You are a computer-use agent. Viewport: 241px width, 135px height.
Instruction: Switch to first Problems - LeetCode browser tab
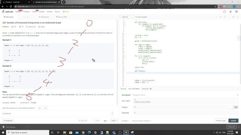17,2
